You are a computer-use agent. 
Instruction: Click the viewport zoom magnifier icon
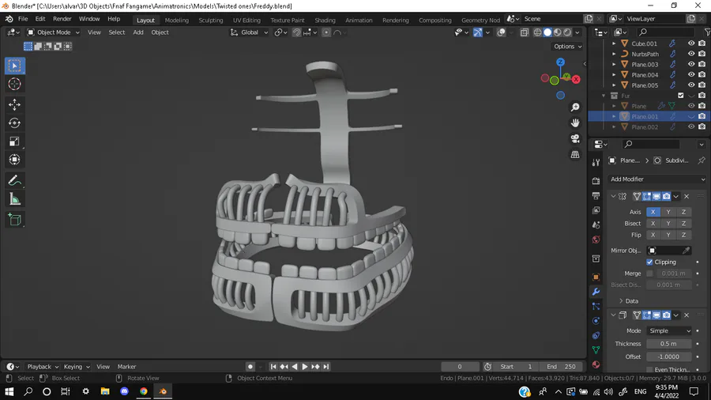click(575, 107)
